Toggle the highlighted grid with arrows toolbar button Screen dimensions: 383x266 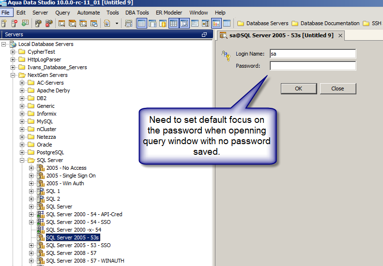coord(184,23)
